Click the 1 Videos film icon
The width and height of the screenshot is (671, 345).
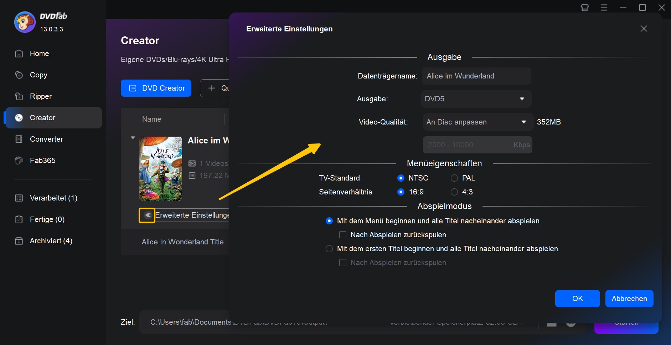[192, 163]
